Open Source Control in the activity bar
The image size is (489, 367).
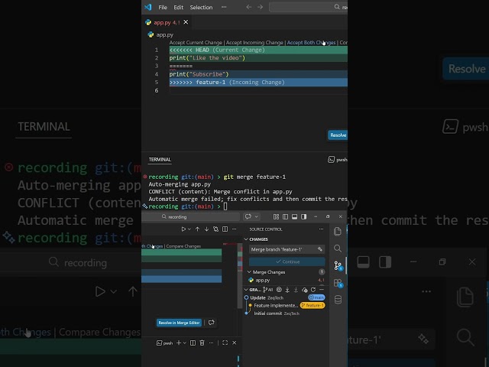338,265
